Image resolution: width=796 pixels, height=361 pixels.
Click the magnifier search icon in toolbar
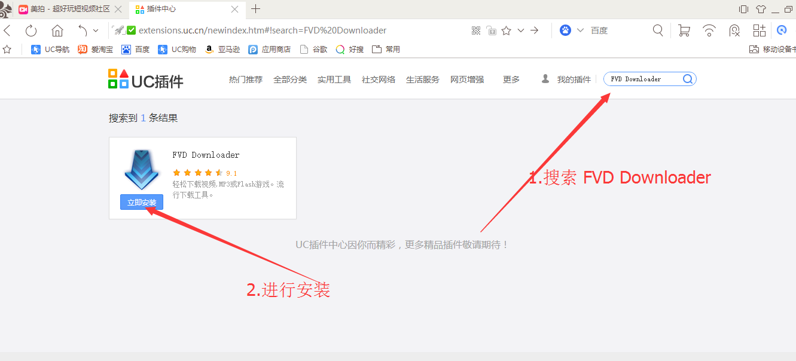[x=658, y=30]
